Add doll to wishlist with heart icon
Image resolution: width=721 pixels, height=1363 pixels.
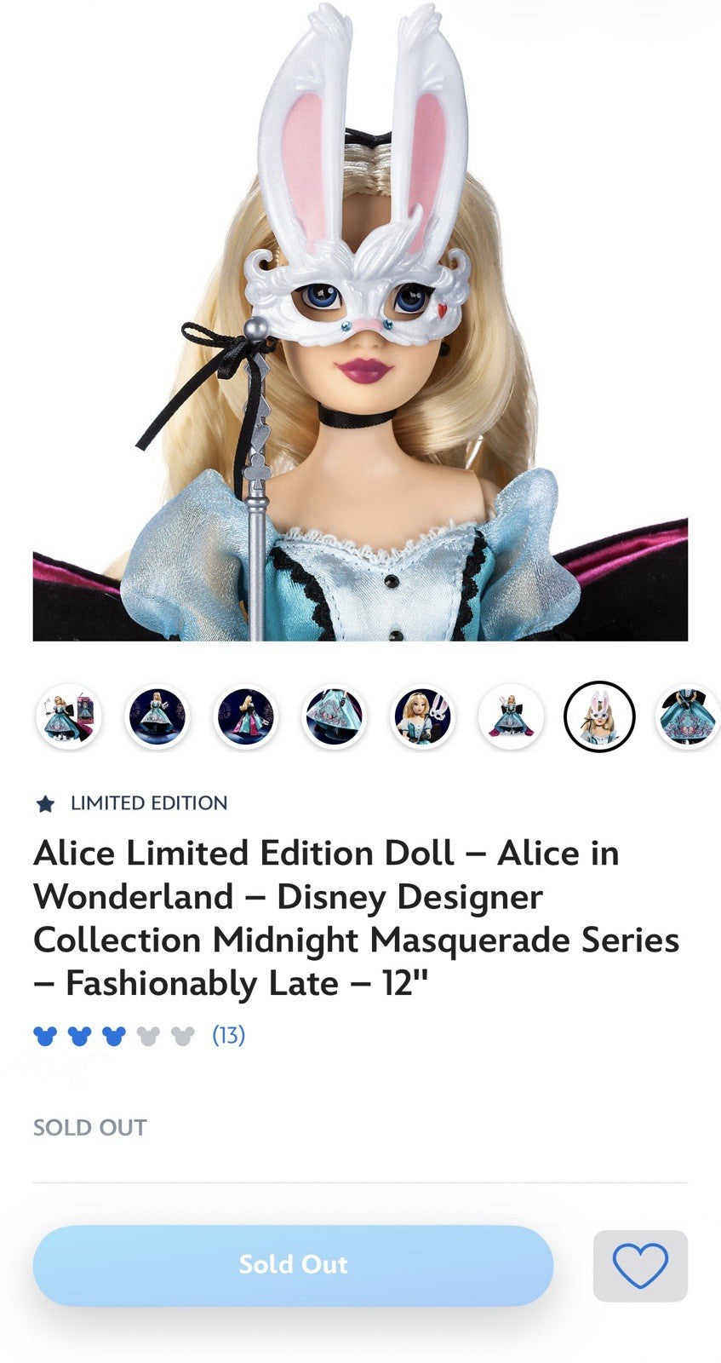pos(640,1265)
